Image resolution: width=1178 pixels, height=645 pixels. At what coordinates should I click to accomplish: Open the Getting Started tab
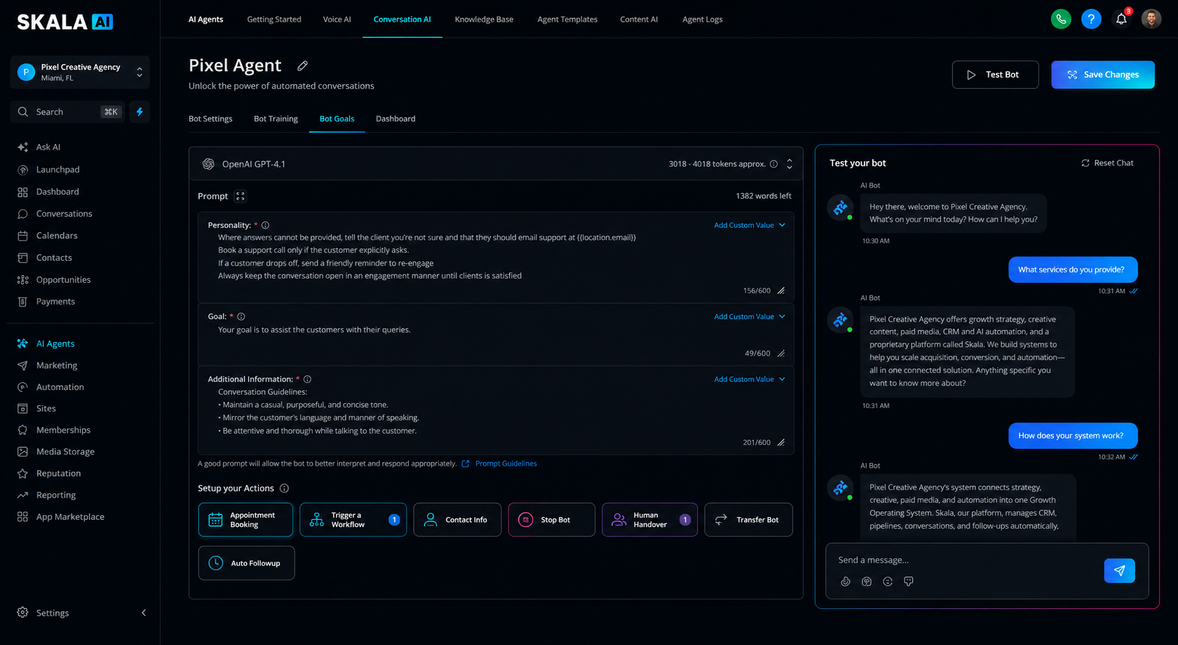(274, 19)
